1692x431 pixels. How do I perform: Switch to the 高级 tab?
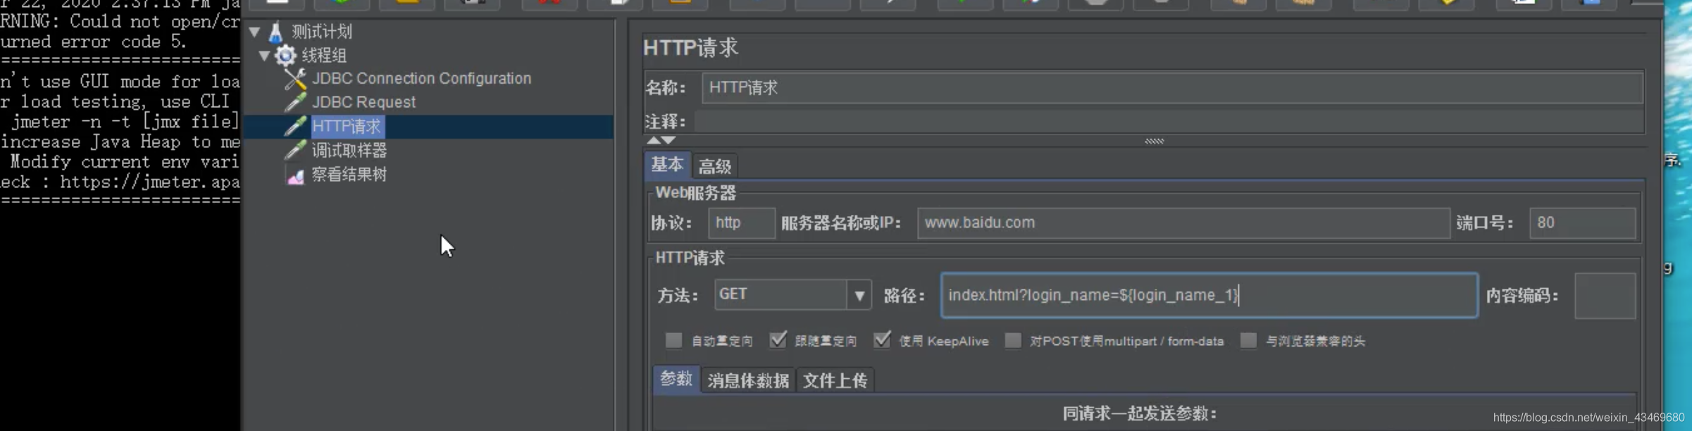(714, 167)
